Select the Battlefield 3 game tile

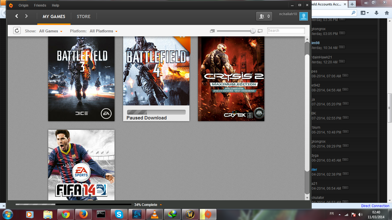pyautogui.click(x=81, y=79)
